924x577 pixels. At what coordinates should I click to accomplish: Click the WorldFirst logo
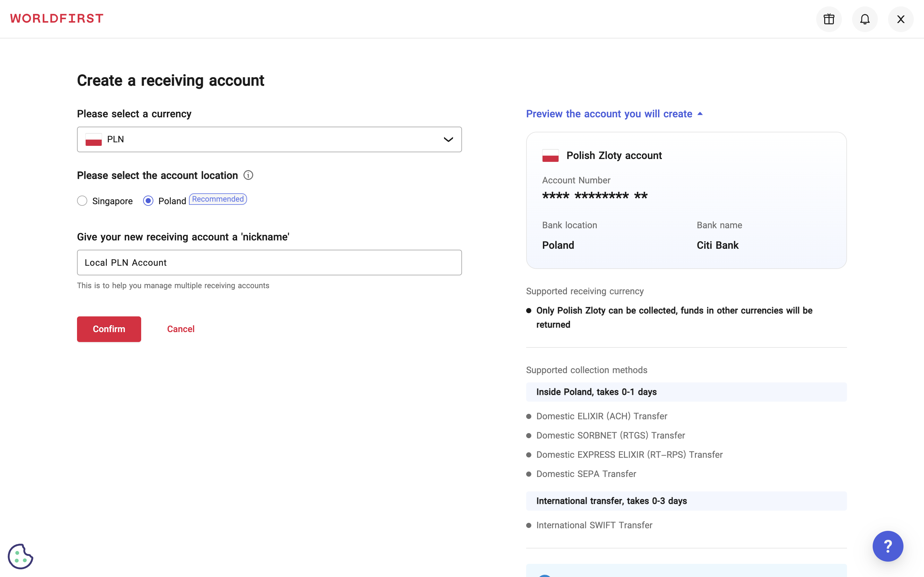click(57, 18)
